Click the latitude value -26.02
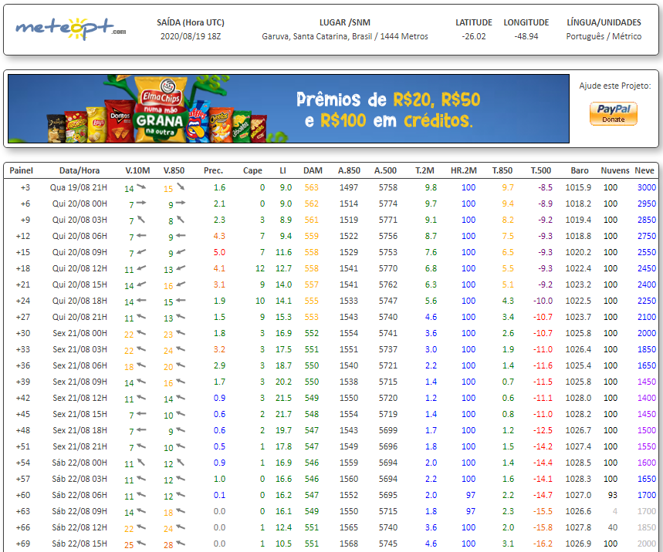Viewport: 663px width, 552px height. tap(473, 36)
